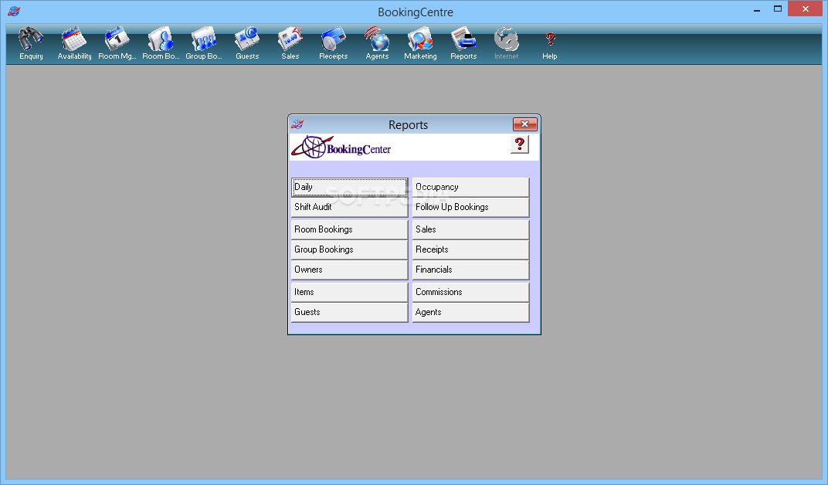
Task: Close the Reports dialog
Action: (x=525, y=124)
